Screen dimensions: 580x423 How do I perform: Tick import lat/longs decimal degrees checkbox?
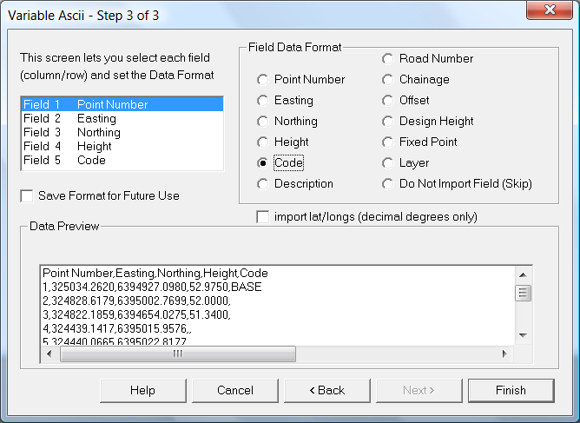pos(263,216)
